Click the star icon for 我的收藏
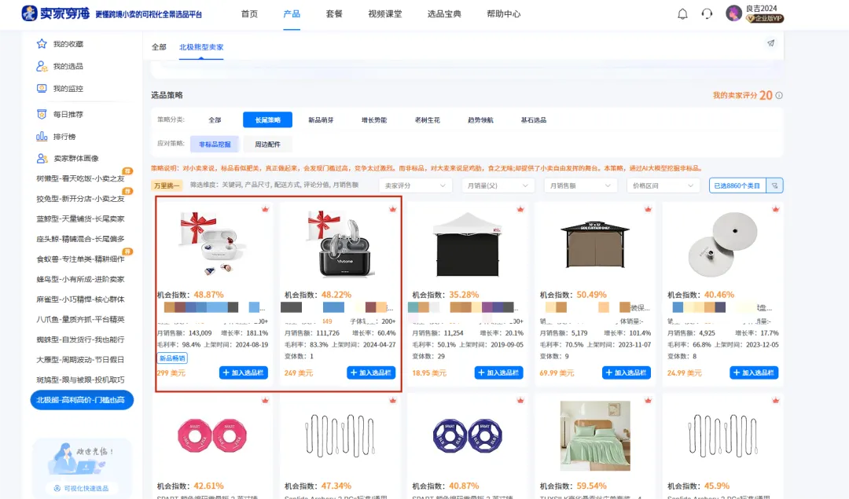849x499 pixels. 42,44
